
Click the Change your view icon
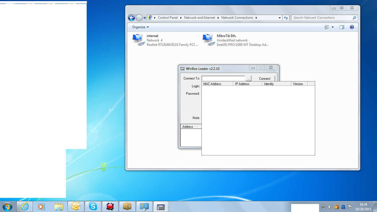(327, 27)
